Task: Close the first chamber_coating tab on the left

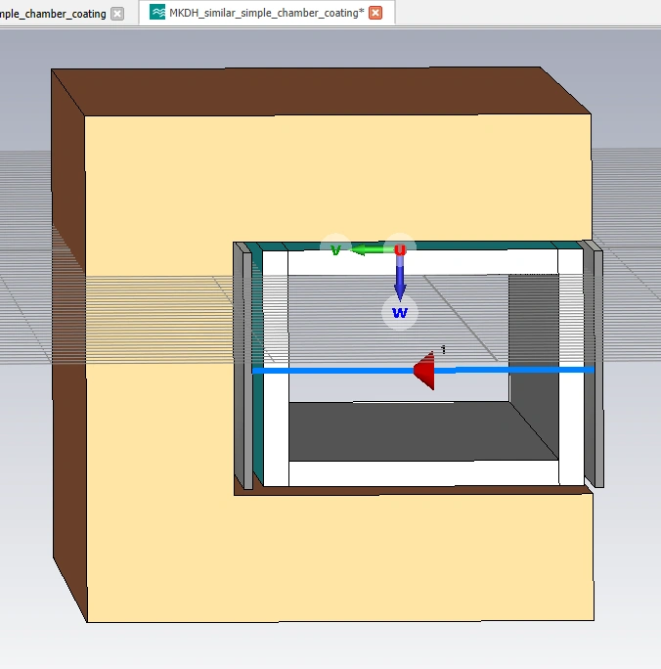Action: point(117,14)
